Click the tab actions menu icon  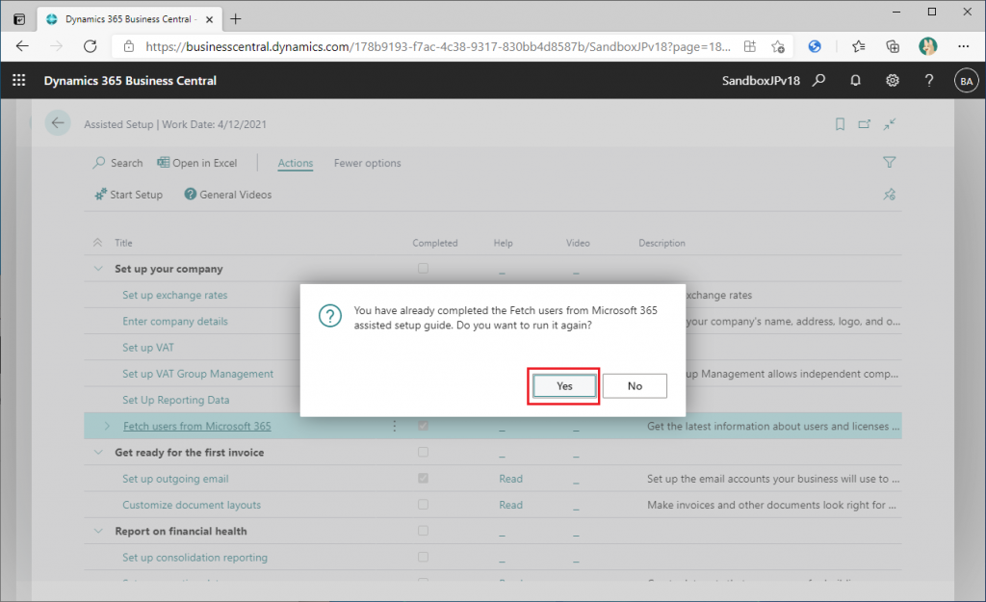pos(19,19)
